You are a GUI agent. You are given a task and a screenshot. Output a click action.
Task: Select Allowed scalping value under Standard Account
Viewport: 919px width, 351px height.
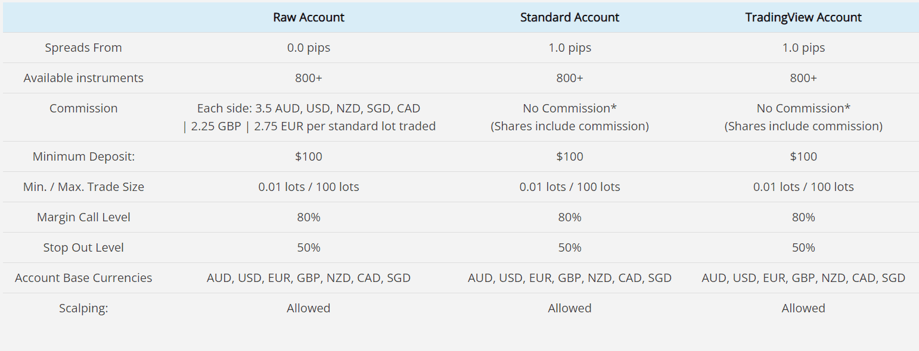(x=569, y=308)
